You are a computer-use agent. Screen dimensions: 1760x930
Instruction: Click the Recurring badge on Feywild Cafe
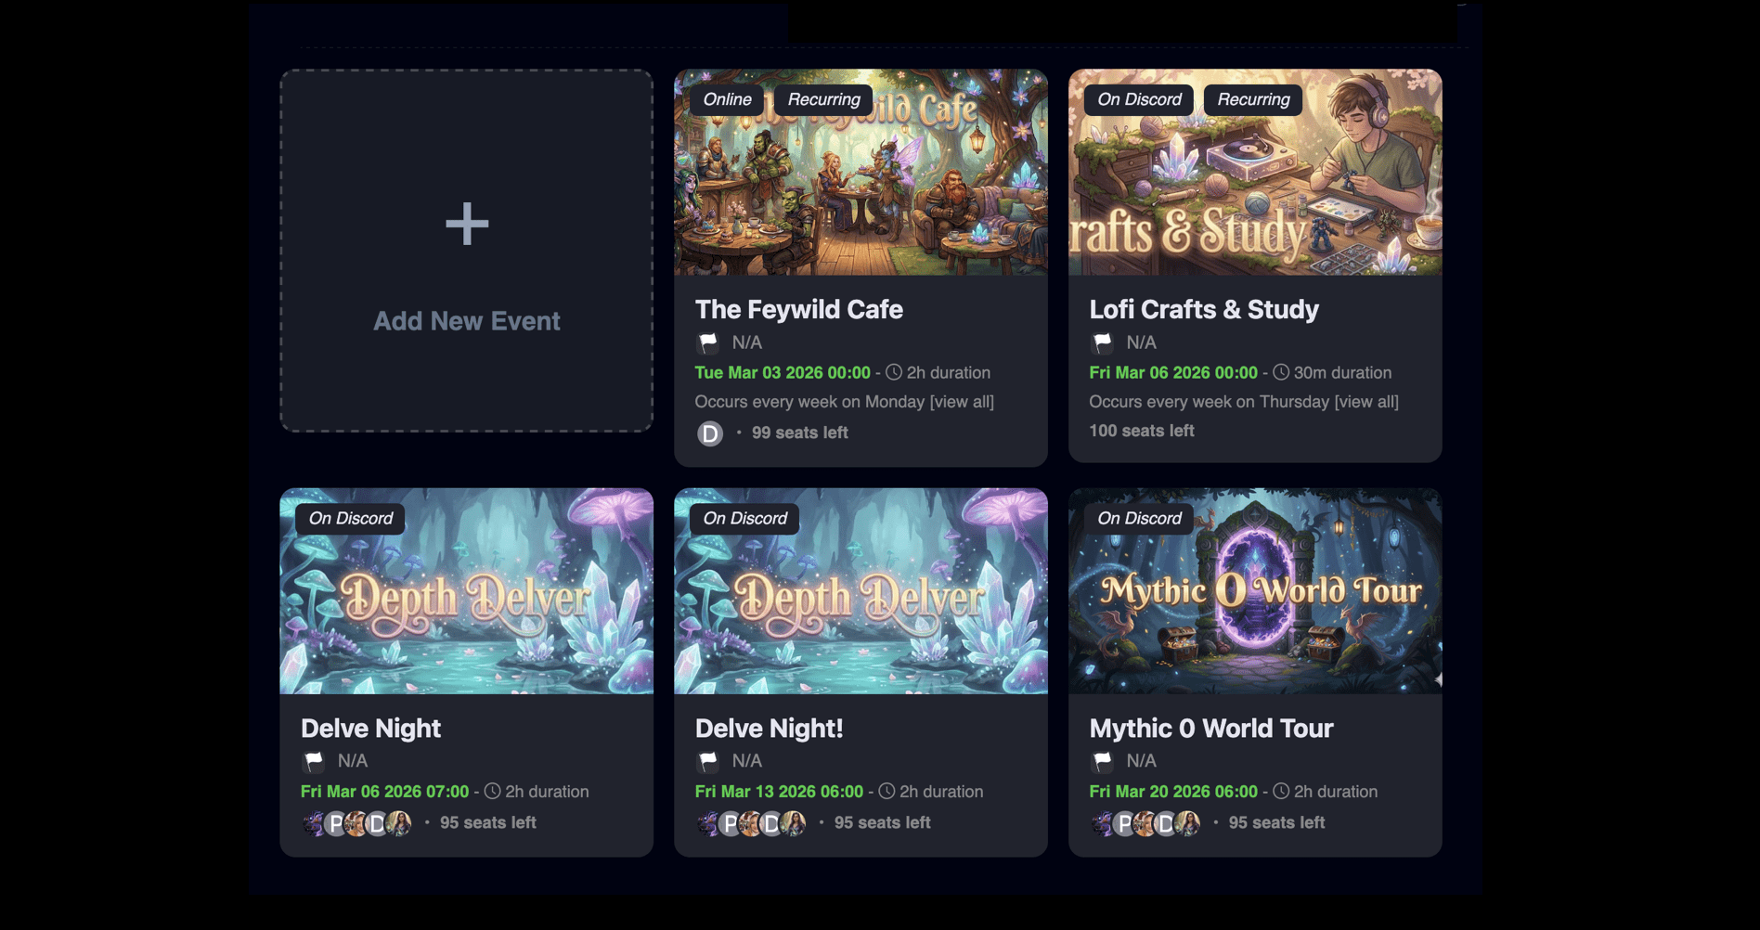(x=824, y=99)
